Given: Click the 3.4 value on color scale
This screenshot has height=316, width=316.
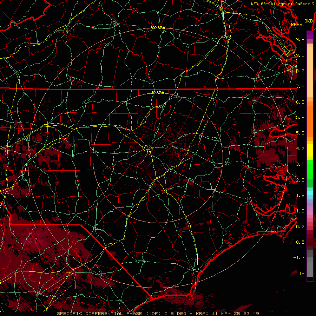Looking at the screenshot, I should (x=300, y=164).
